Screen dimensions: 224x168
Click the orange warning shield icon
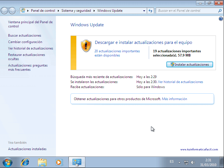pyautogui.click(x=86, y=46)
